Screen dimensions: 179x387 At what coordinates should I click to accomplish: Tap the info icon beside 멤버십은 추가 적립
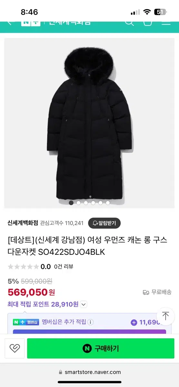point(91,322)
